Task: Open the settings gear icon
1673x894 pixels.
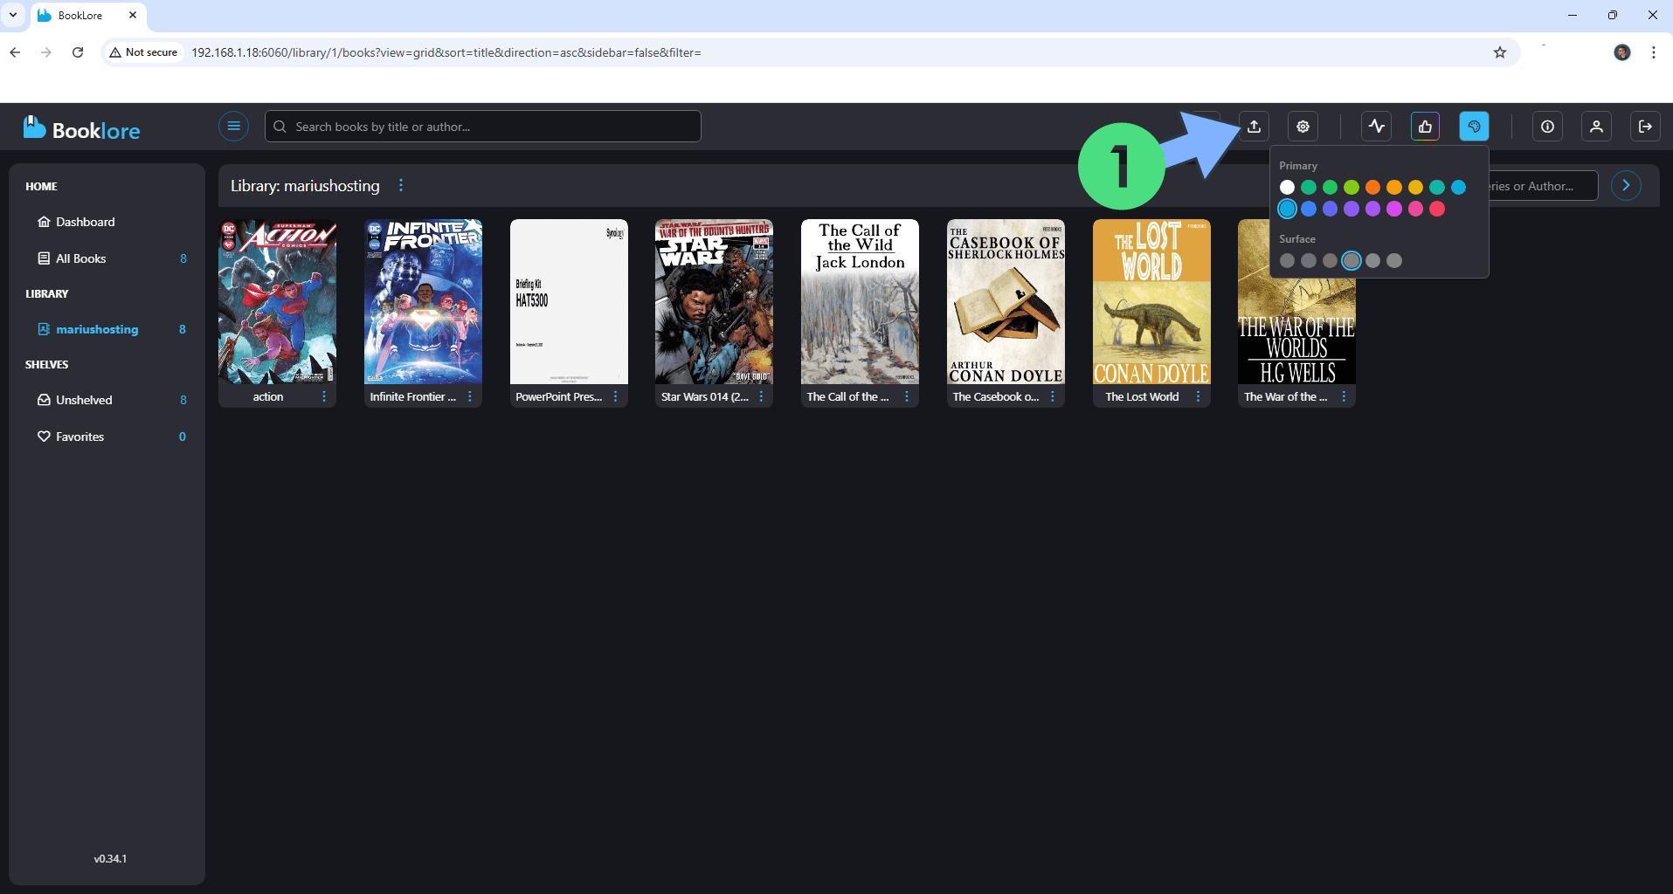Action: 1303,127
